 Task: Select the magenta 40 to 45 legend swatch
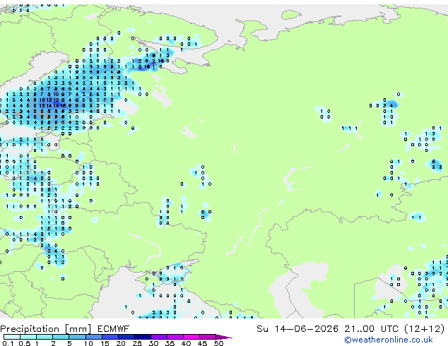tap(191, 337)
